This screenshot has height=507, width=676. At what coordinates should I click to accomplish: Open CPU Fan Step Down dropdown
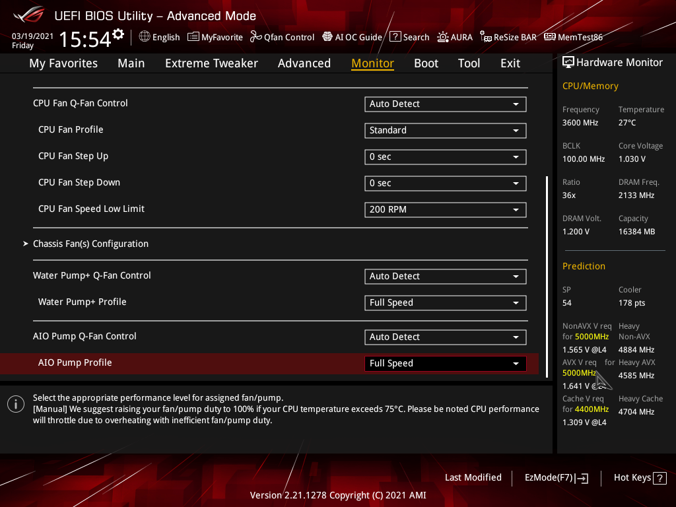point(446,184)
